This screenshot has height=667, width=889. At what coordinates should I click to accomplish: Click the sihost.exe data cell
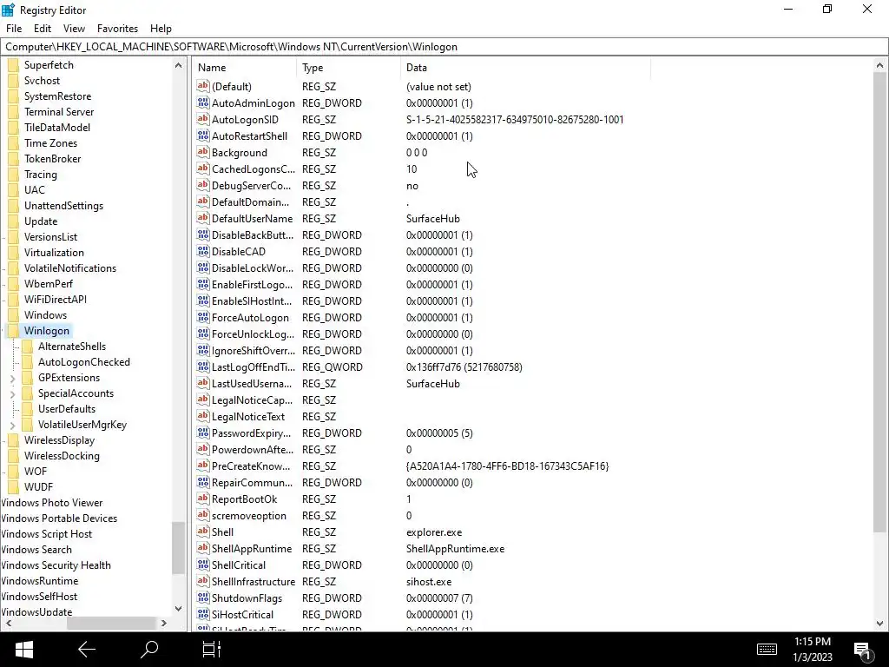click(x=429, y=581)
